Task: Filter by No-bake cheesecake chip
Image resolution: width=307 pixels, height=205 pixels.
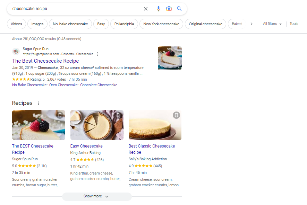Action: click(70, 24)
